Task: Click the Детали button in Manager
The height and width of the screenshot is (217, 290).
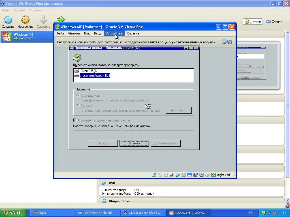Action: (x=253, y=21)
